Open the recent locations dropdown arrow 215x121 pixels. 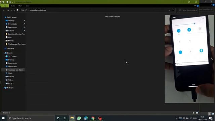[x=11, y=10]
